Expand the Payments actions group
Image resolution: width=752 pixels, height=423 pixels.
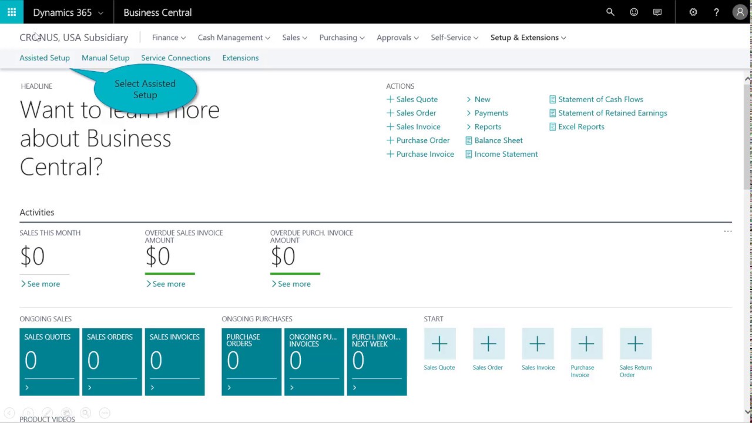click(x=487, y=113)
